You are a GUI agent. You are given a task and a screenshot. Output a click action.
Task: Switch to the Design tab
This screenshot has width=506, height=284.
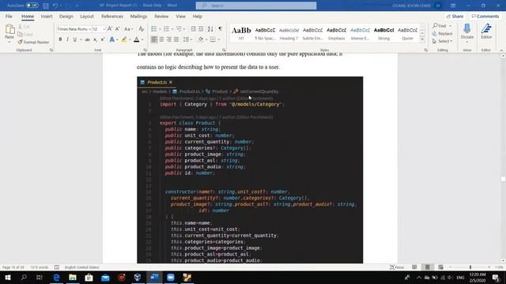[x=66, y=16]
